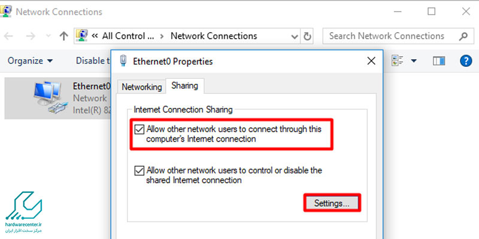Open the blue Help icon
Viewport: 479px width, 239px height.
(465, 61)
